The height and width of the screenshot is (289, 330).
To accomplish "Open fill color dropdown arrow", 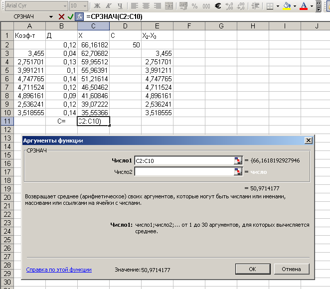I will click(295, 6).
